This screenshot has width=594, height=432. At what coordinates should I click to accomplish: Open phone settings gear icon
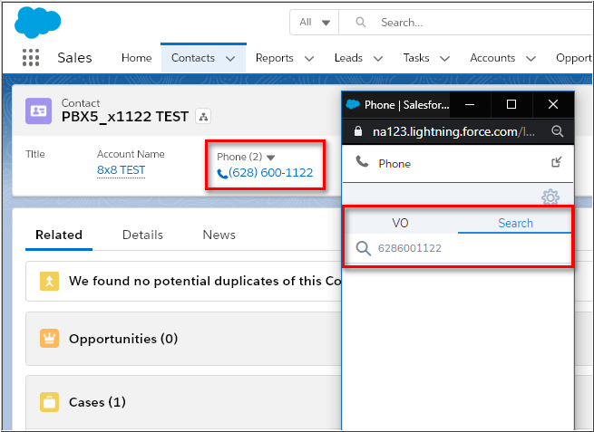coord(550,197)
